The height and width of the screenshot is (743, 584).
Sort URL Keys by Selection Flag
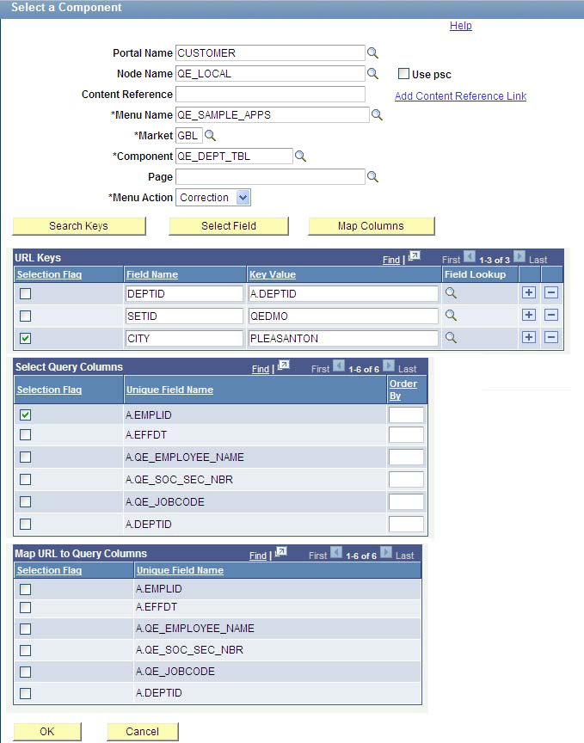[x=49, y=274]
